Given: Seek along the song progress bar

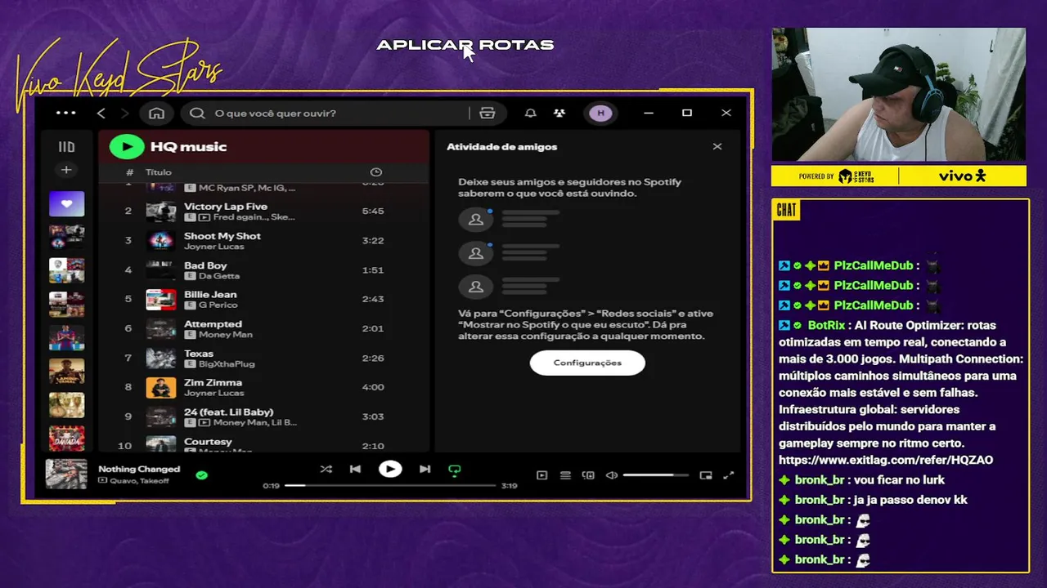Looking at the screenshot, I should [x=390, y=485].
